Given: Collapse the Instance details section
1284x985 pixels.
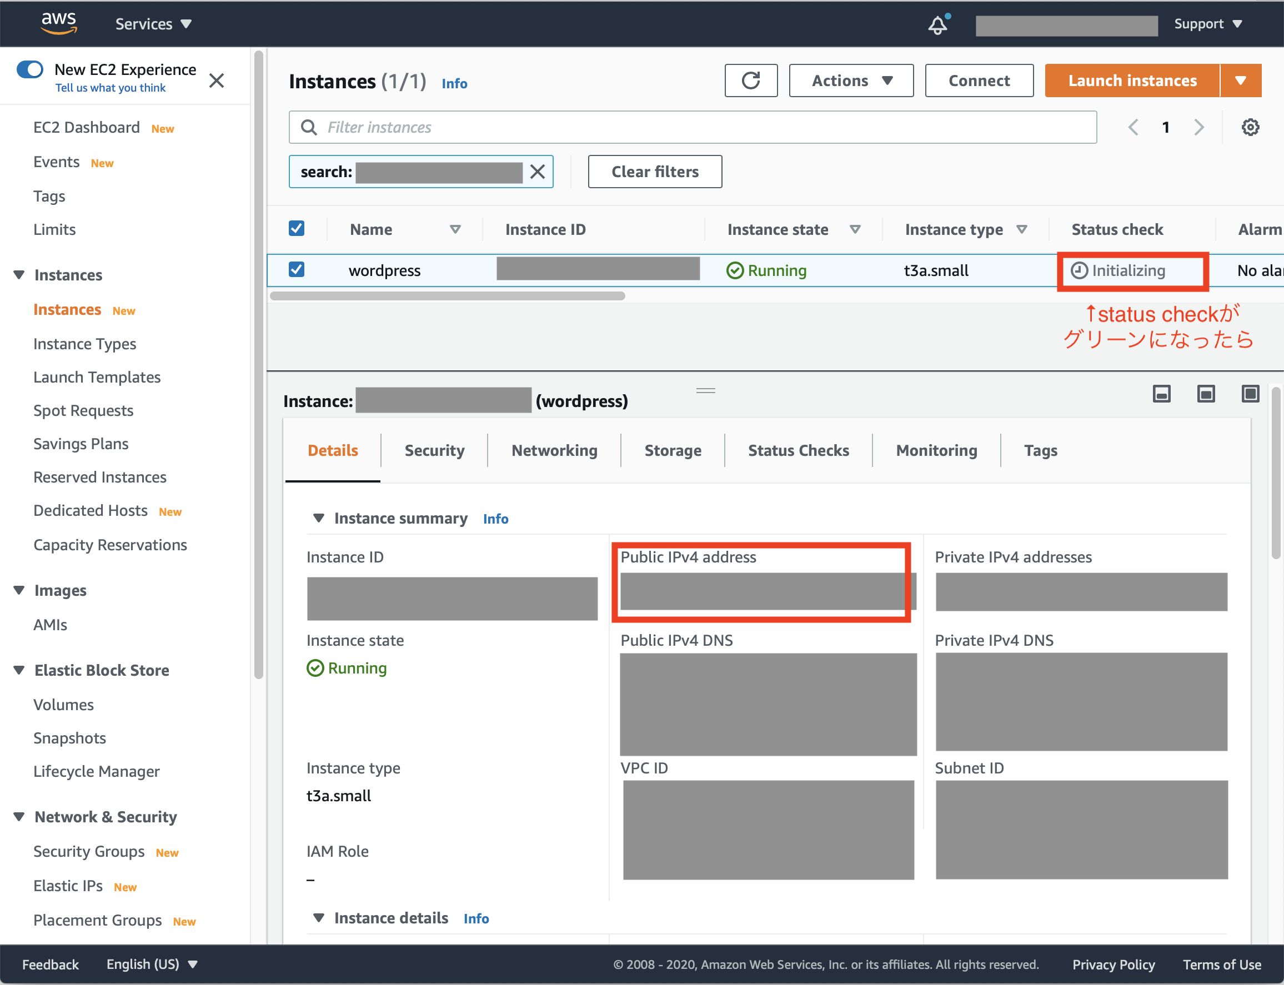Looking at the screenshot, I should pyautogui.click(x=318, y=918).
